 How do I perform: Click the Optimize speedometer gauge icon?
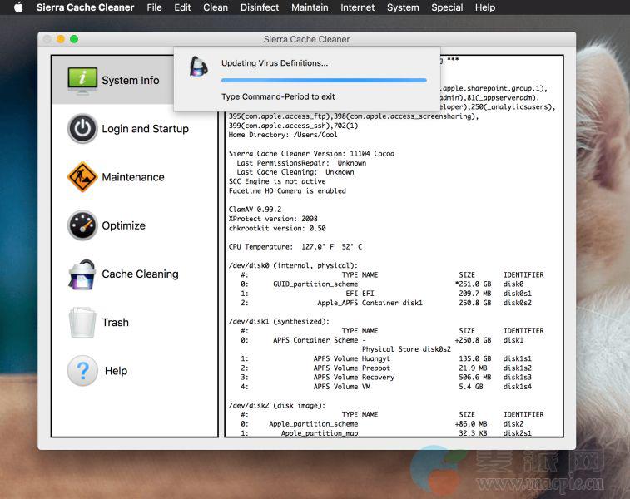(x=82, y=225)
